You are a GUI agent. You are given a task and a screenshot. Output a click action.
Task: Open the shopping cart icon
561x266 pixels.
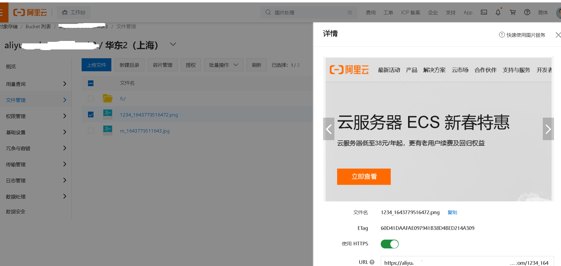click(x=513, y=12)
